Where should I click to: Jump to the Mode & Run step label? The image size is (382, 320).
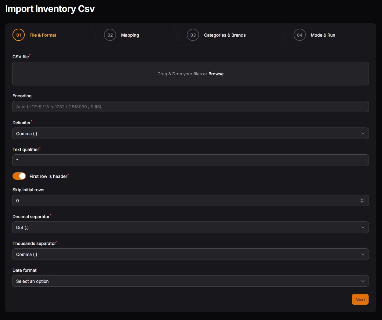point(323,35)
